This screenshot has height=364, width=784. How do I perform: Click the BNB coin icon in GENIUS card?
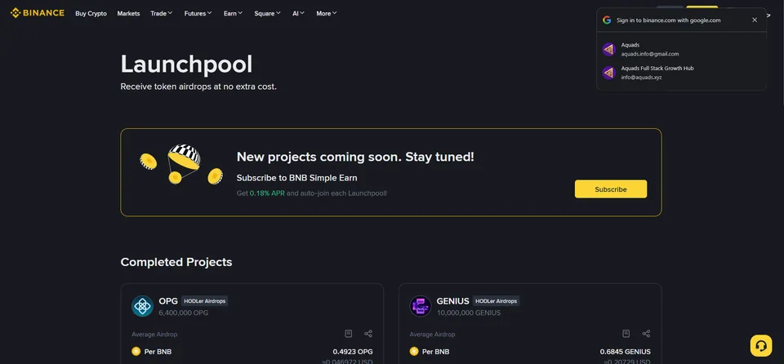[414, 352]
